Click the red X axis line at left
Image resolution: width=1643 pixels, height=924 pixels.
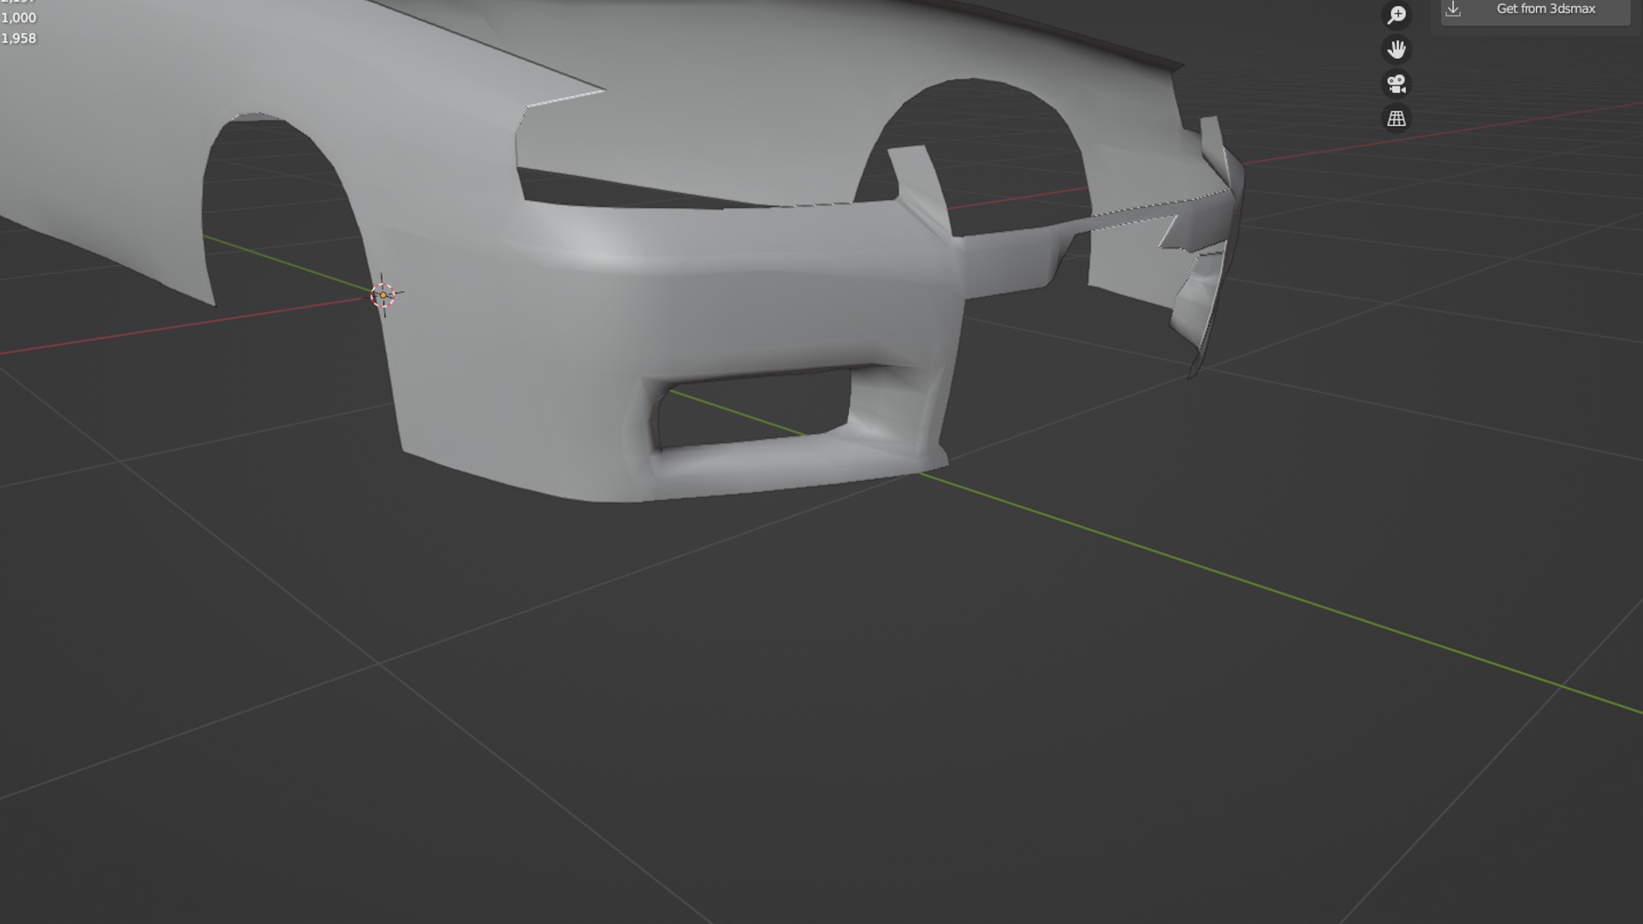point(171,329)
